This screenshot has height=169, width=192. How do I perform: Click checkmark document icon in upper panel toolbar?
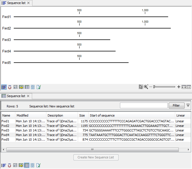click(x=38, y=87)
